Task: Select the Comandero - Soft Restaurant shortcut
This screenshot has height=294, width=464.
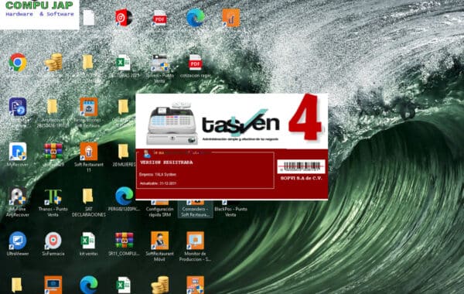Action: coord(196,209)
